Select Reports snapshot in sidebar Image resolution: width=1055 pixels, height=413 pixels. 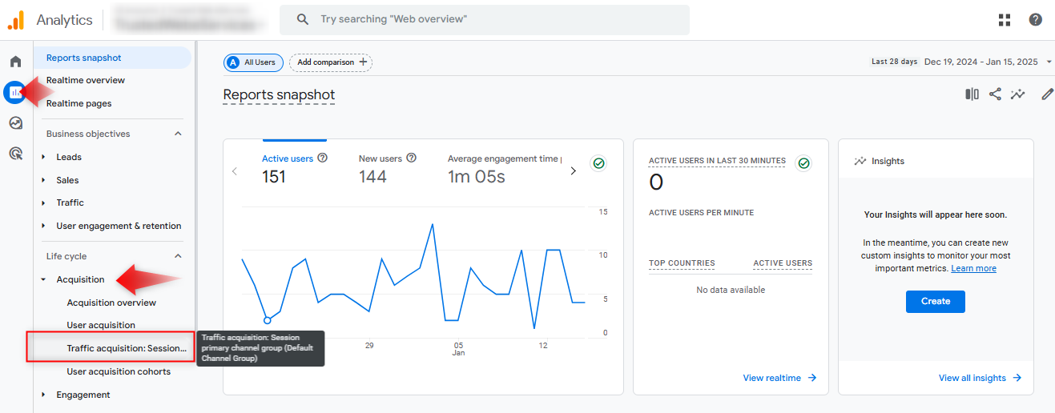pyautogui.click(x=112, y=58)
